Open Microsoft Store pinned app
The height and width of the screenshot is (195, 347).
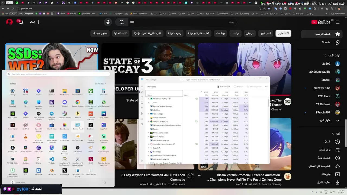coord(78,92)
